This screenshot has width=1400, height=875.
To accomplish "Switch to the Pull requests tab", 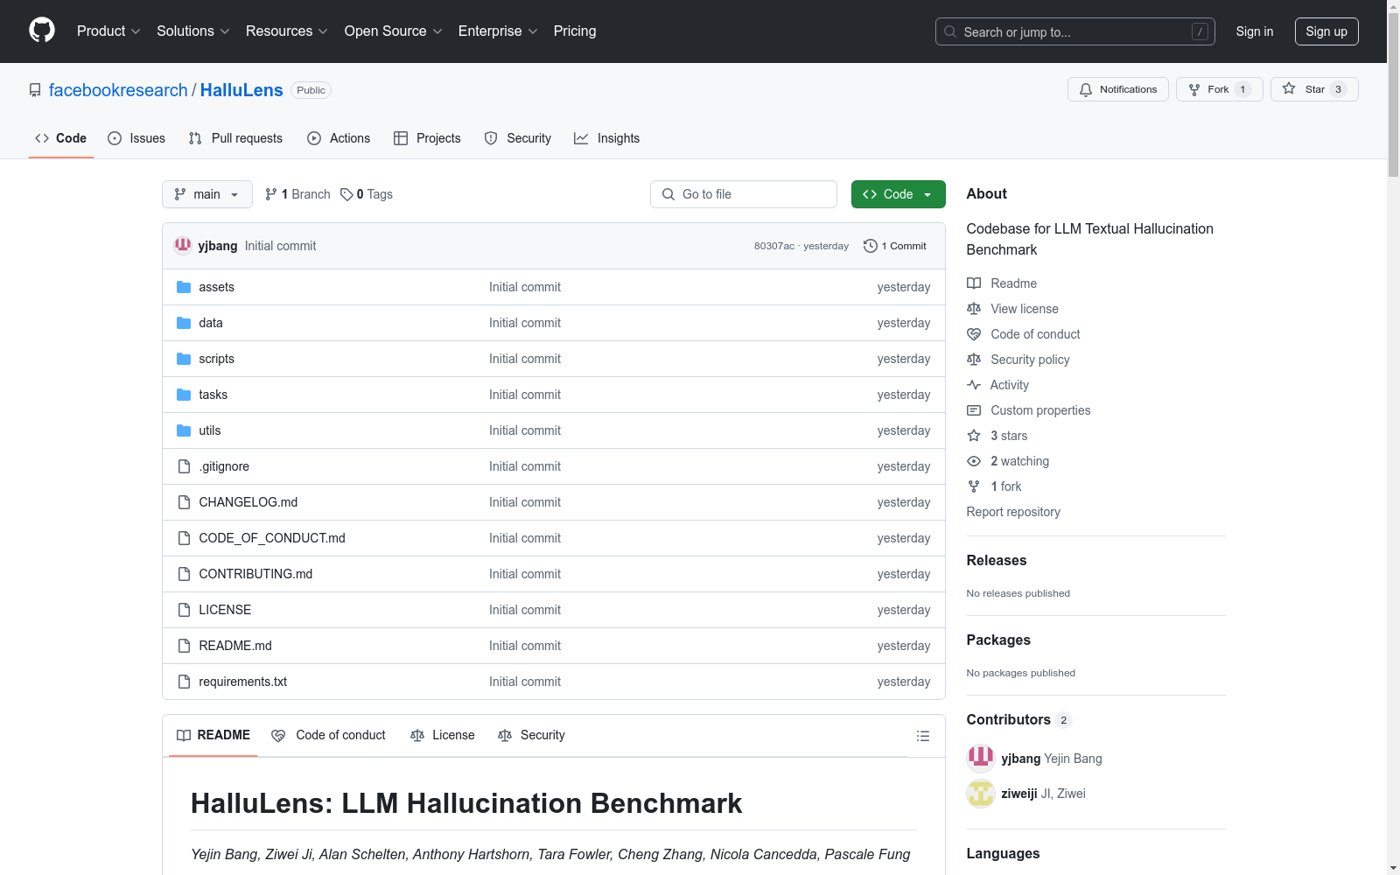I will pyautogui.click(x=236, y=138).
